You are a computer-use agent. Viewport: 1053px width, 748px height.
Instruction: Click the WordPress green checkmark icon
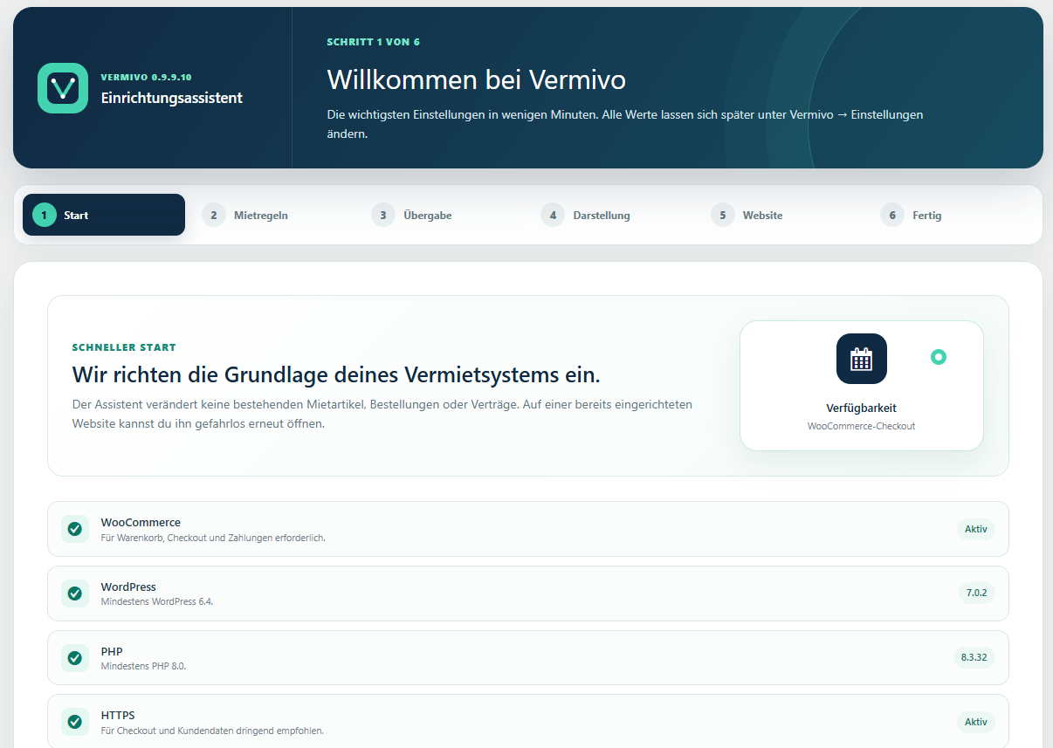pyautogui.click(x=75, y=594)
